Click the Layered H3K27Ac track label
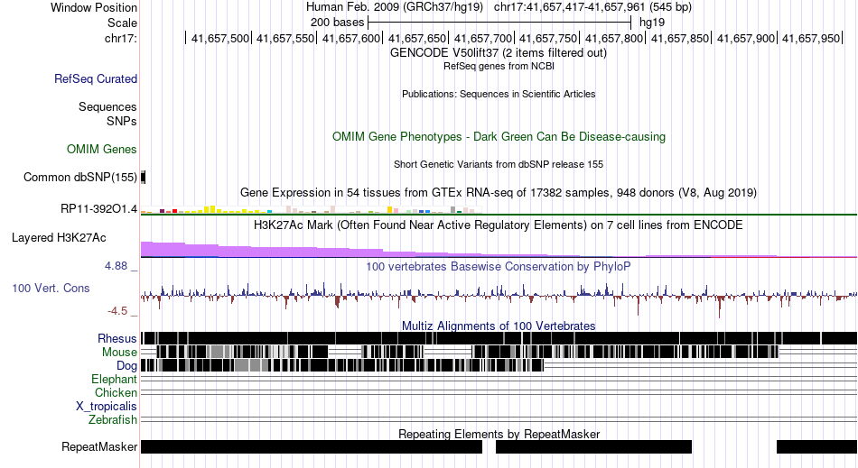 coord(59,237)
